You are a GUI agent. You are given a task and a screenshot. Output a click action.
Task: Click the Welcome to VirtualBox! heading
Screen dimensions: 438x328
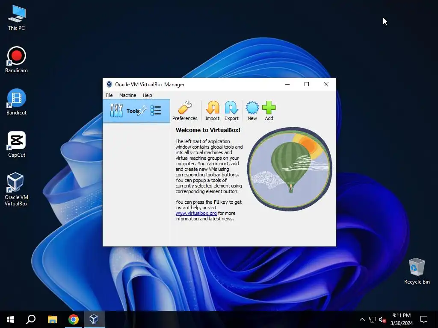[x=208, y=130]
